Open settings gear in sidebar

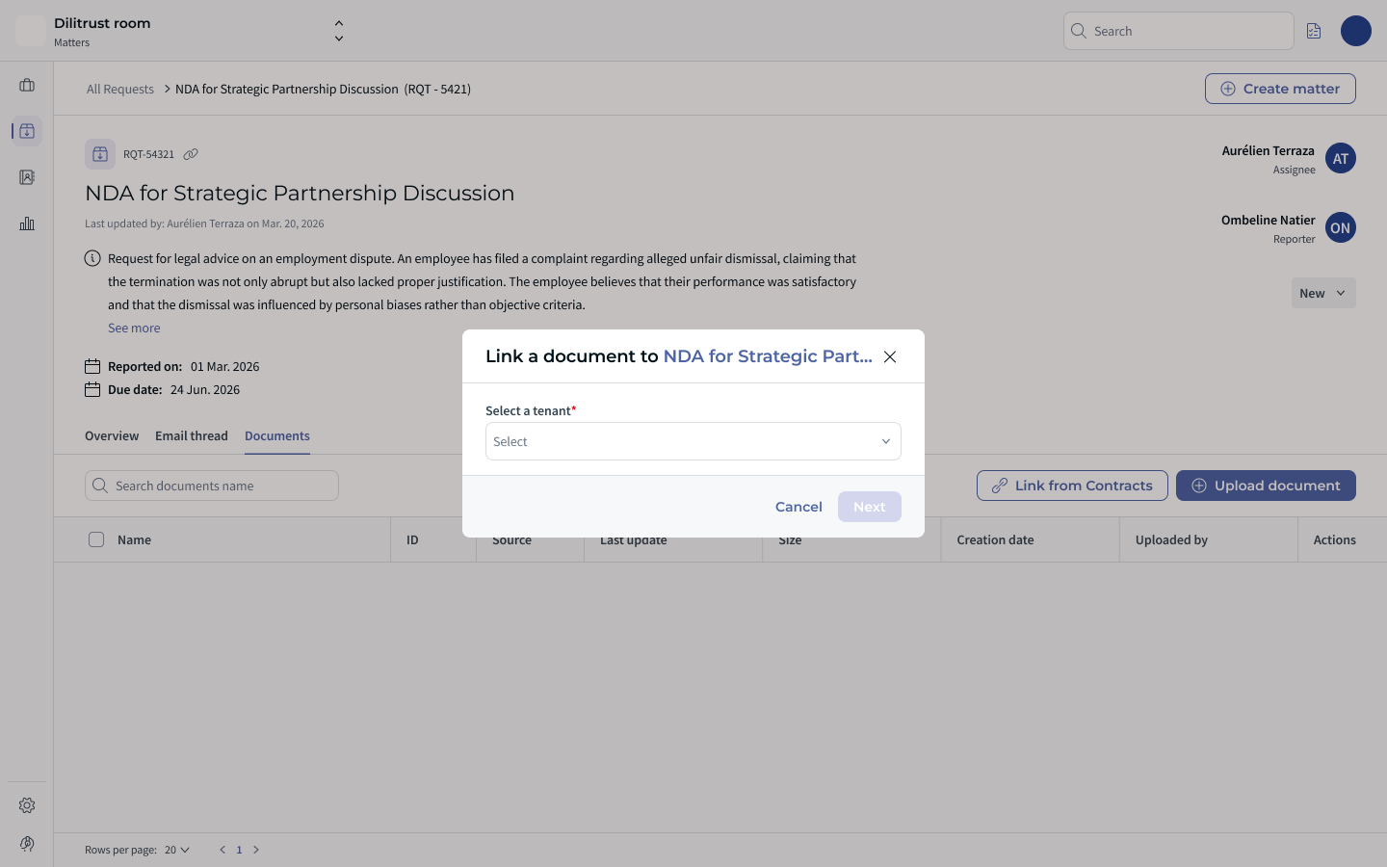coord(27,805)
